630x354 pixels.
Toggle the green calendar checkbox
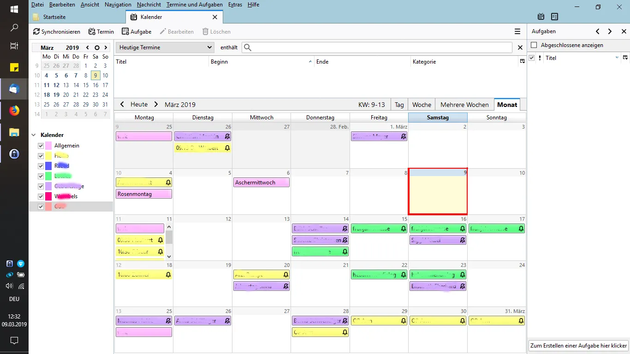point(41,176)
